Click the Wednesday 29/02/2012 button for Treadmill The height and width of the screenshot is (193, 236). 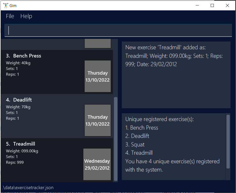97,164
